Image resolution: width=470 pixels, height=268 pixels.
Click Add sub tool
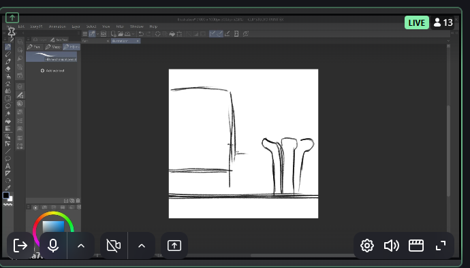[x=52, y=71]
